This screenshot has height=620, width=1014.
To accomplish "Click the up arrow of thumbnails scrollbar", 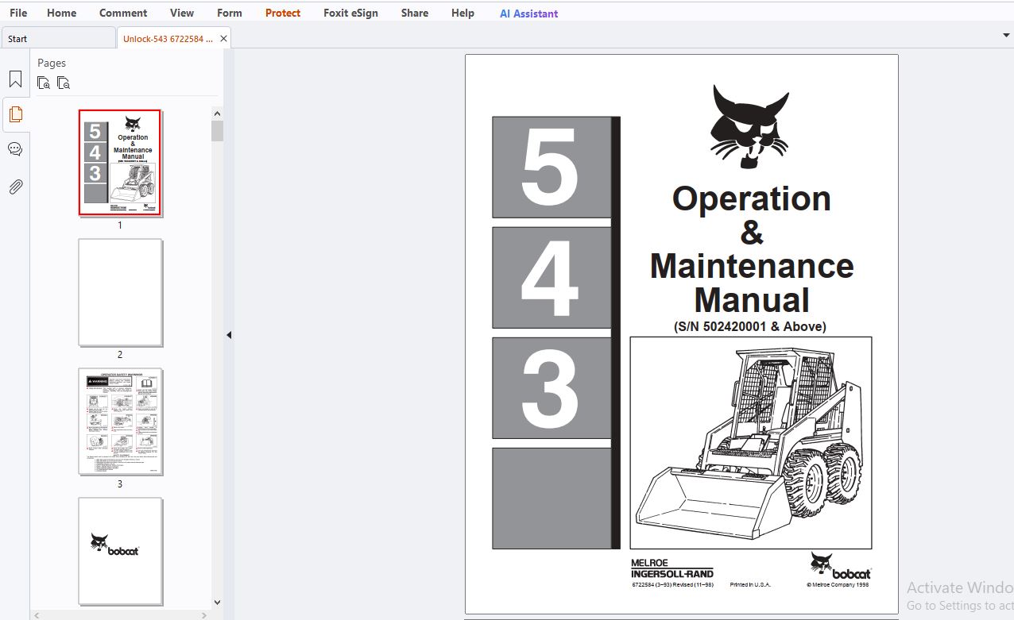I will [217, 114].
